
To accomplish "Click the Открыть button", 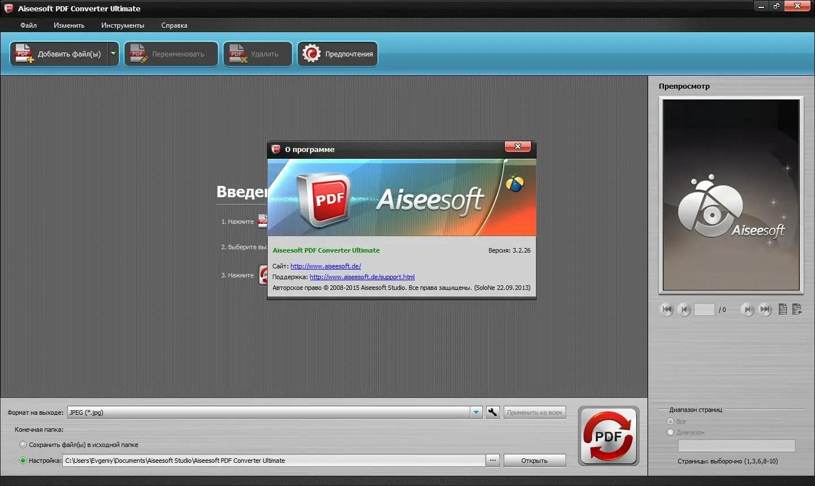I will point(534,461).
